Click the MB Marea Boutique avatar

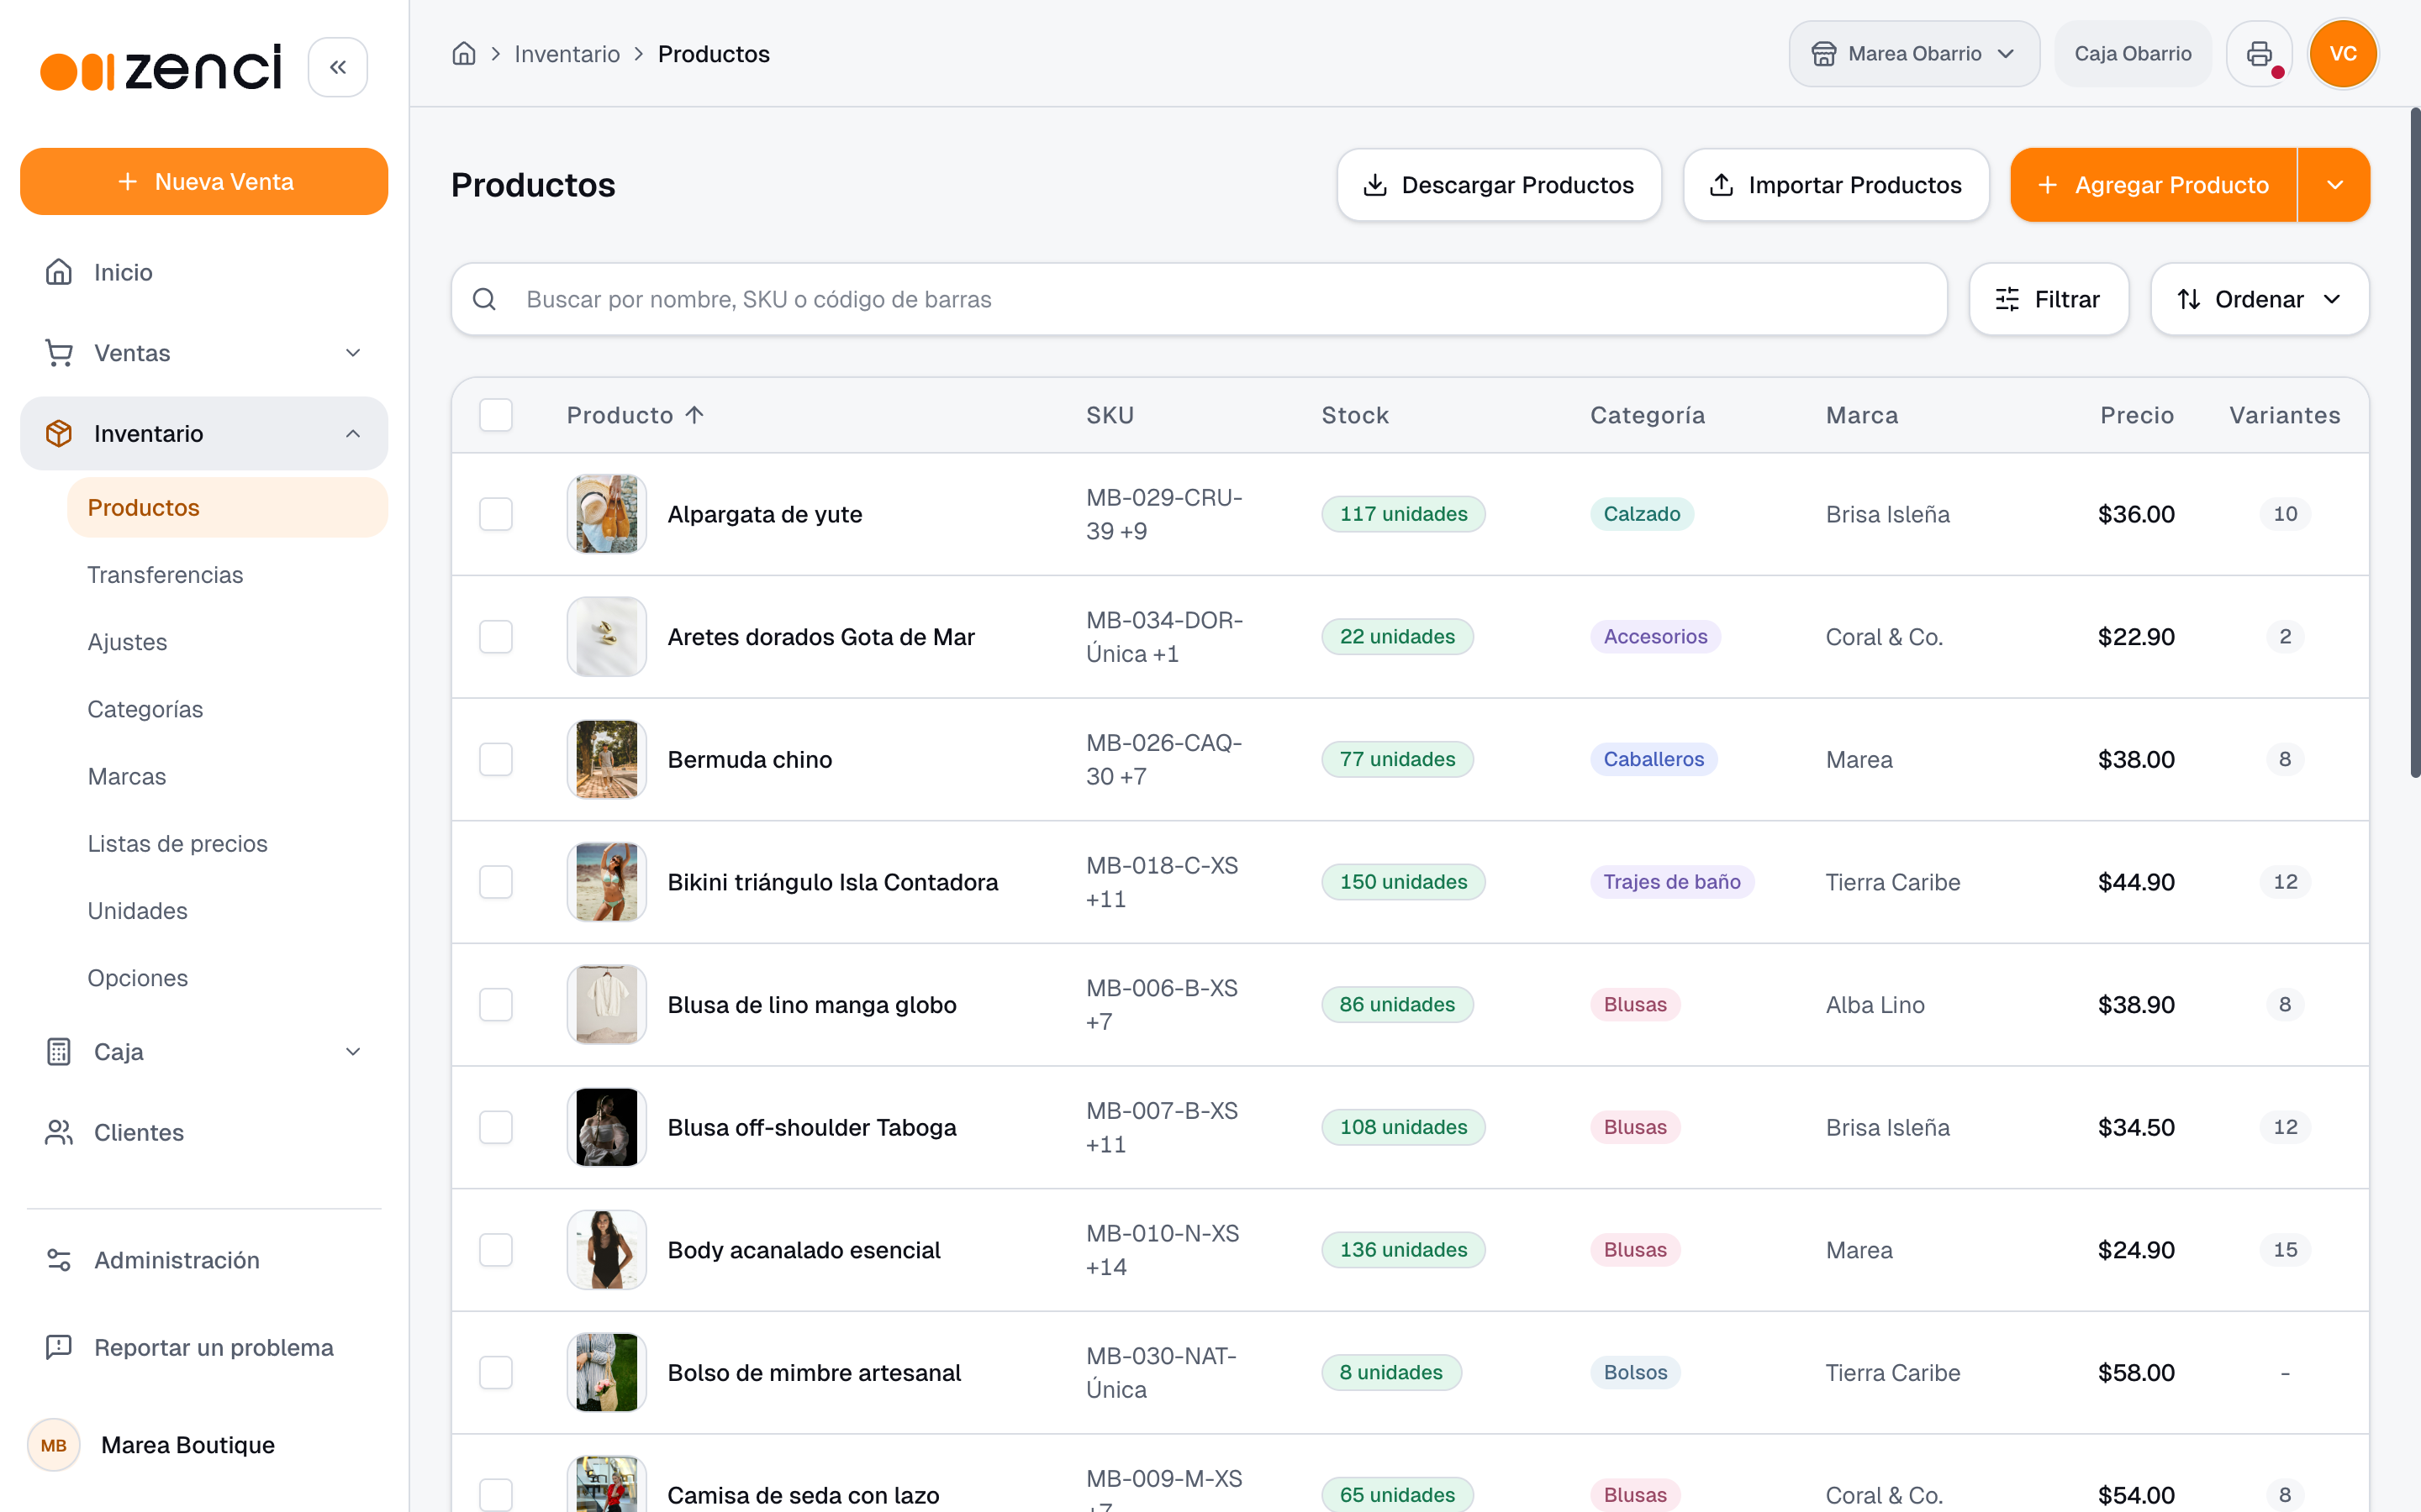(54, 1445)
